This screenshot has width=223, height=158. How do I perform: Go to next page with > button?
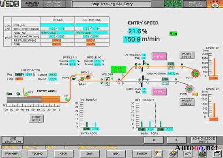[x=176, y=140]
